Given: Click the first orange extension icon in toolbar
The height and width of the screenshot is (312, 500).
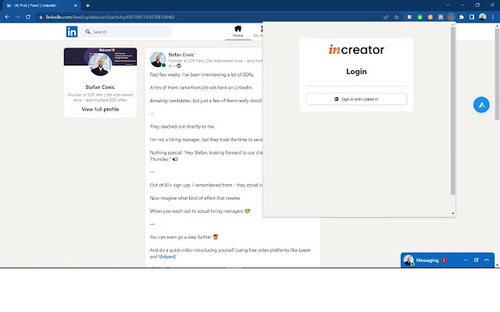Looking at the screenshot, I should (409, 17).
